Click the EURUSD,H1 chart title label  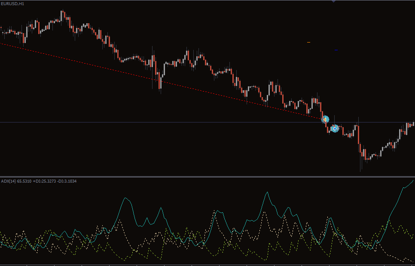[12, 3]
